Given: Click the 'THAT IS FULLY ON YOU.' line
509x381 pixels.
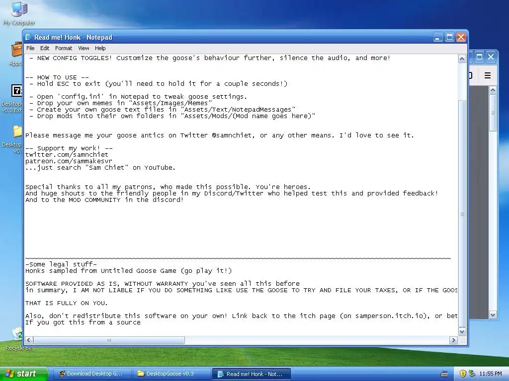Looking at the screenshot, I should click(66, 303).
